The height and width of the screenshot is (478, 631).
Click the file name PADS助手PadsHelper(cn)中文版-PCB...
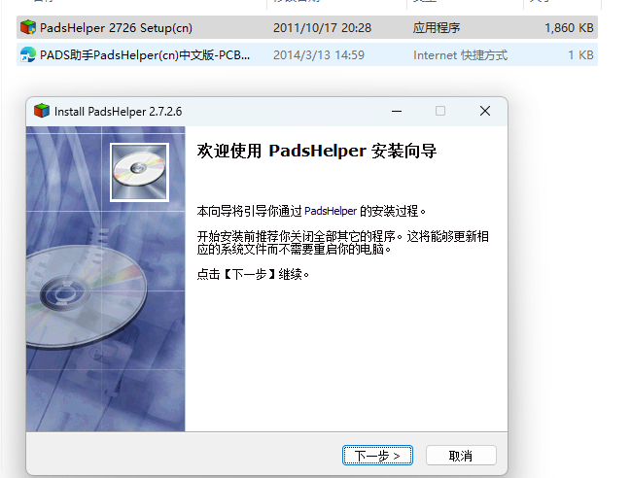[145, 55]
